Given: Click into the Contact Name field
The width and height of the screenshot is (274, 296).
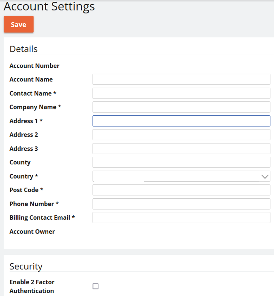Looking at the screenshot, I should click(x=181, y=93).
